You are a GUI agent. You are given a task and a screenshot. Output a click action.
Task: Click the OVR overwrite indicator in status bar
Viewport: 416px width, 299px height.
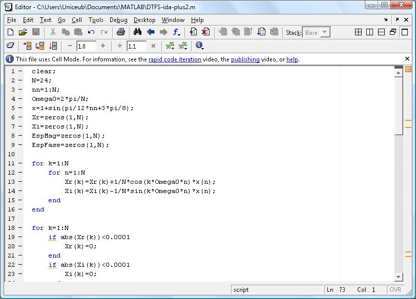[x=395, y=290]
